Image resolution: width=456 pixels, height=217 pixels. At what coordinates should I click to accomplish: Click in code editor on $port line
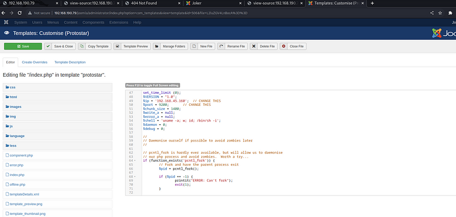(x=177, y=105)
